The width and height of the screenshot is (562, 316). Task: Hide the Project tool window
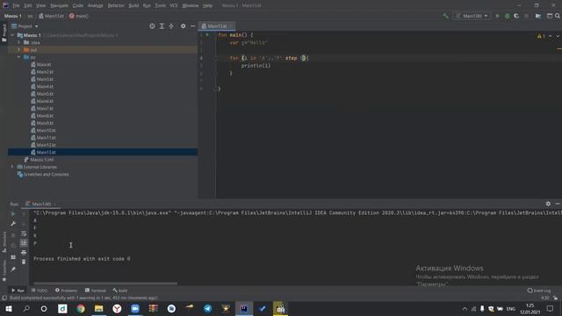[x=193, y=26]
